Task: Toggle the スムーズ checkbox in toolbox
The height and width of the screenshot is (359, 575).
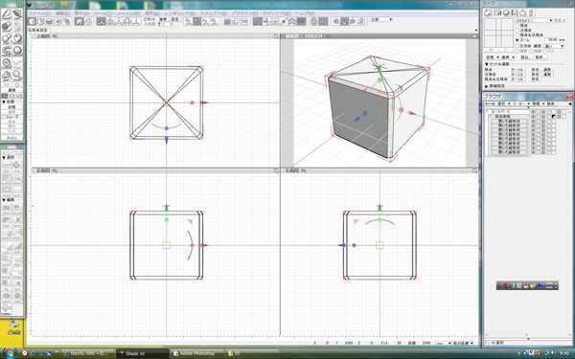Action: (4, 117)
